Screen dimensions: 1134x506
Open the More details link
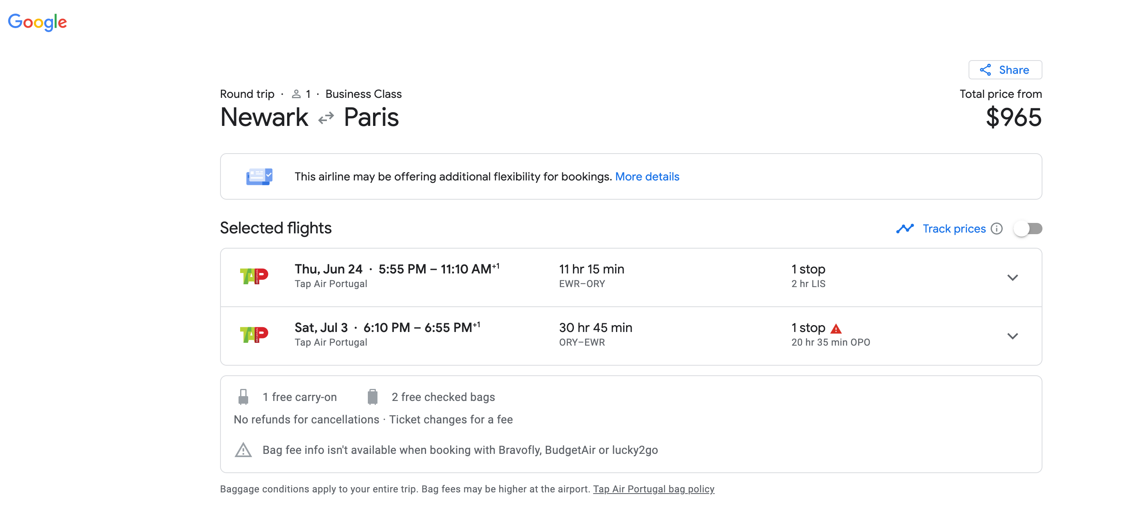pos(647,176)
